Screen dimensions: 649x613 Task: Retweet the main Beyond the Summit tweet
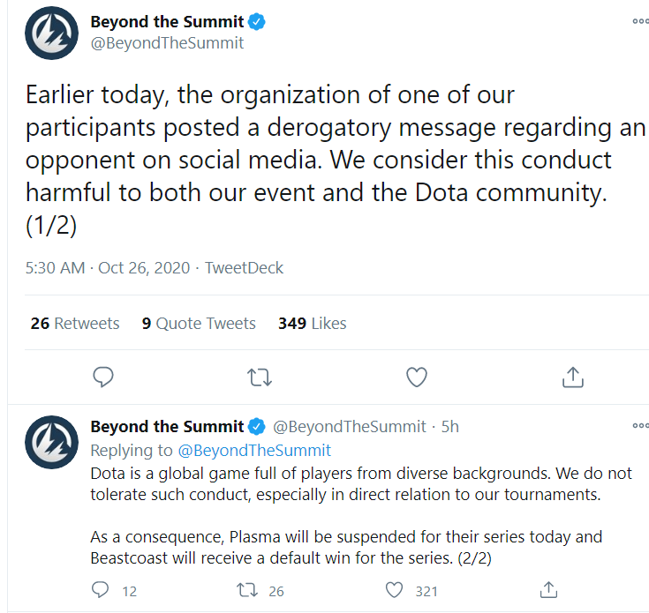[260, 378]
